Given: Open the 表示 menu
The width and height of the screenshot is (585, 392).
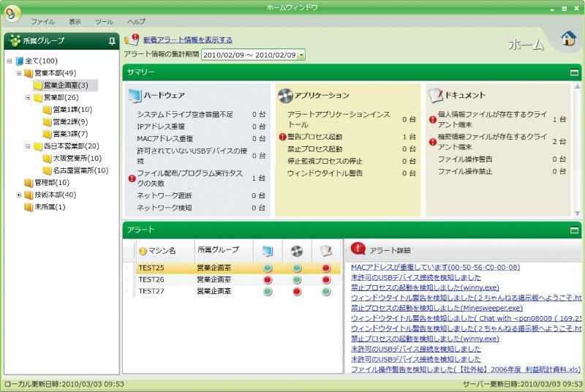Looking at the screenshot, I should (75, 22).
